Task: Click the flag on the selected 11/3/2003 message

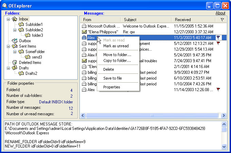Action: point(218,37)
